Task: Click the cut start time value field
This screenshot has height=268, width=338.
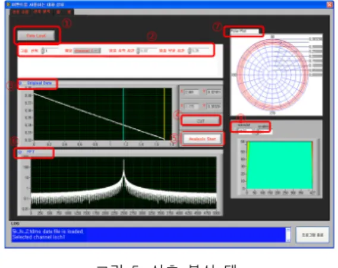Action: tap(149, 51)
